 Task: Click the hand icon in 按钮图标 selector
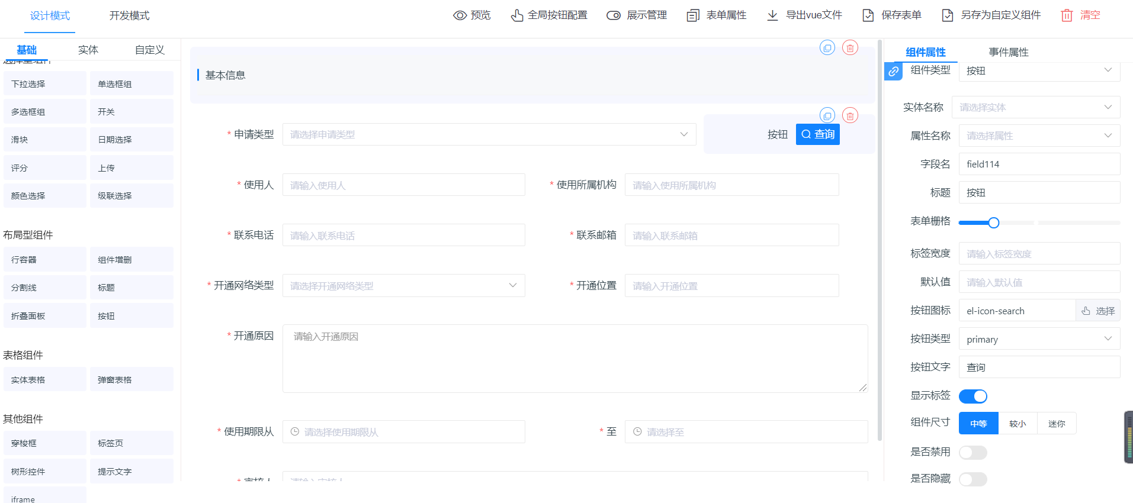[x=1086, y=311]
